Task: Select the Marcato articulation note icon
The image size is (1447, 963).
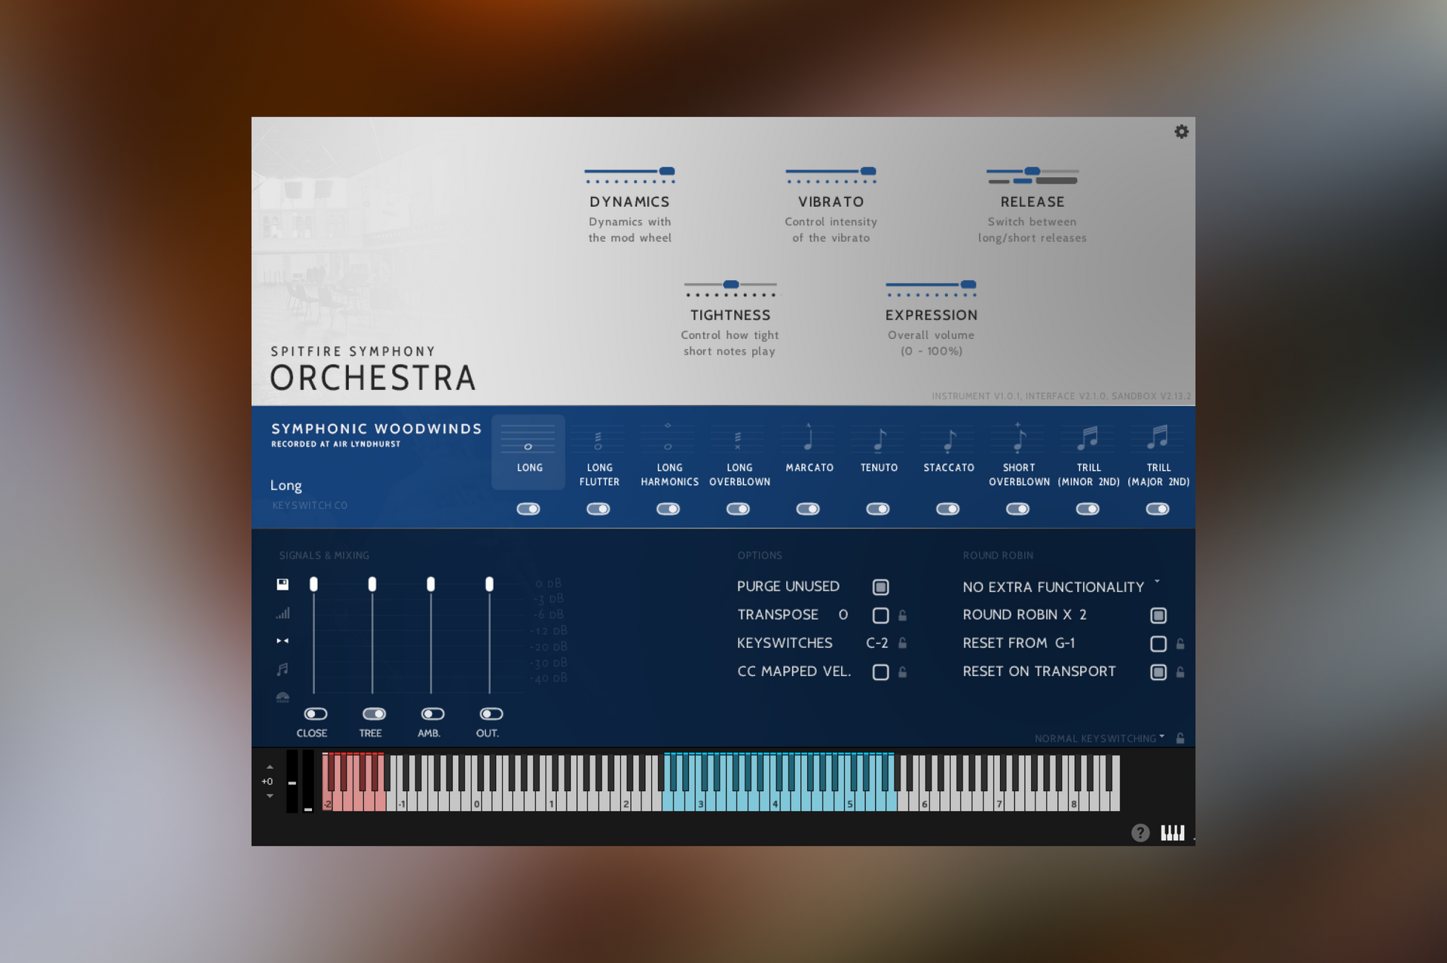Action: point(809,440)
